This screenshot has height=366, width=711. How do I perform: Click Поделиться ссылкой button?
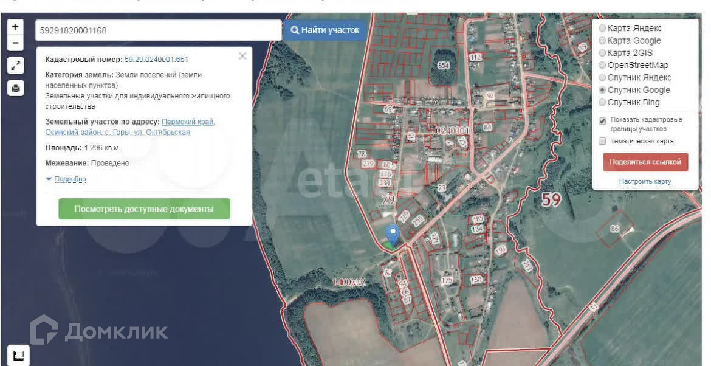[x=645, y=162]
